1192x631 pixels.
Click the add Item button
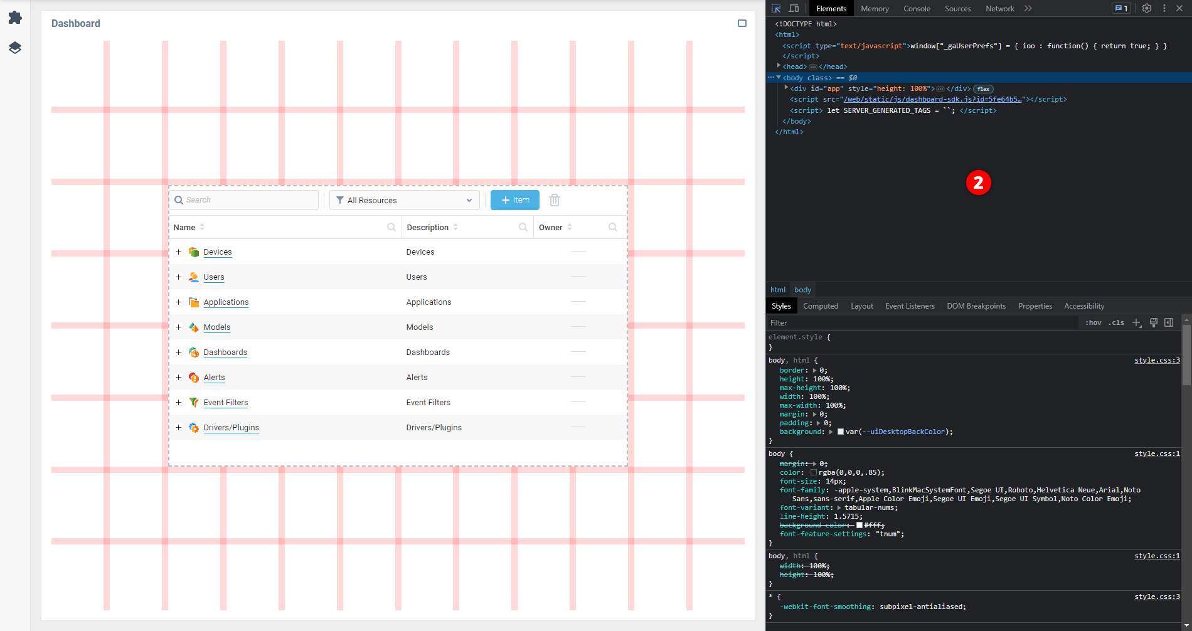[x=514, y=200]
